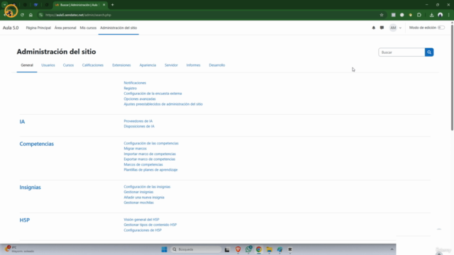Open WhatsApp from the taskbar
Image resolution: width=454 pixels, height=255 pixels.
pyautogui.click(x=248, y=249)
